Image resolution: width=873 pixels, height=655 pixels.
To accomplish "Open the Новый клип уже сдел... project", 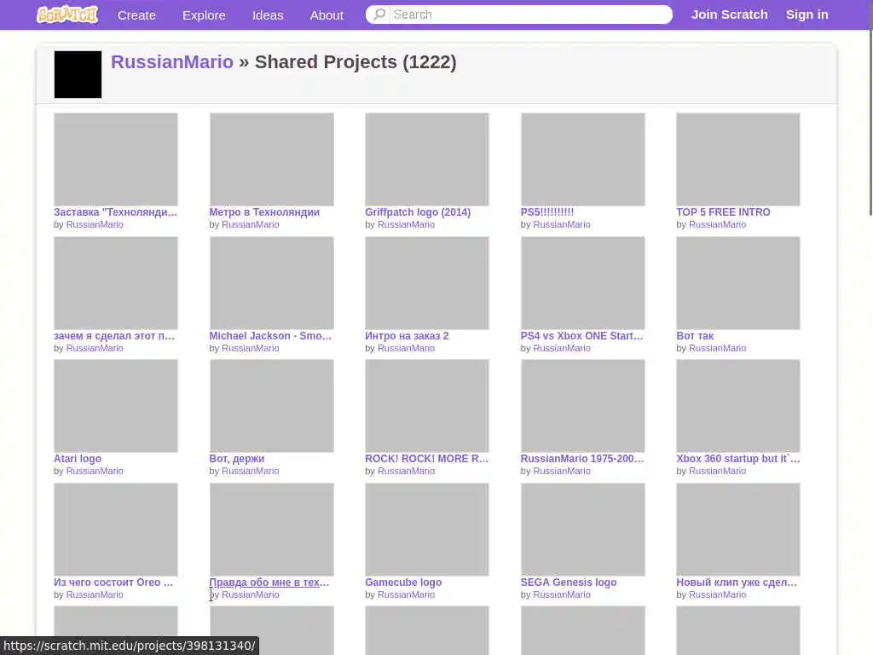I will point(737,582).
